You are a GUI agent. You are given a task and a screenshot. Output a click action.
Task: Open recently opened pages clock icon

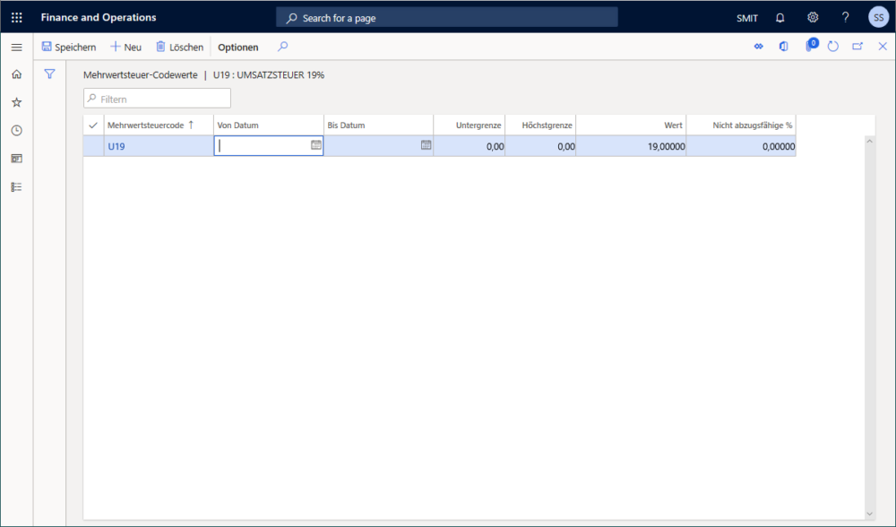tap(15, 130)
